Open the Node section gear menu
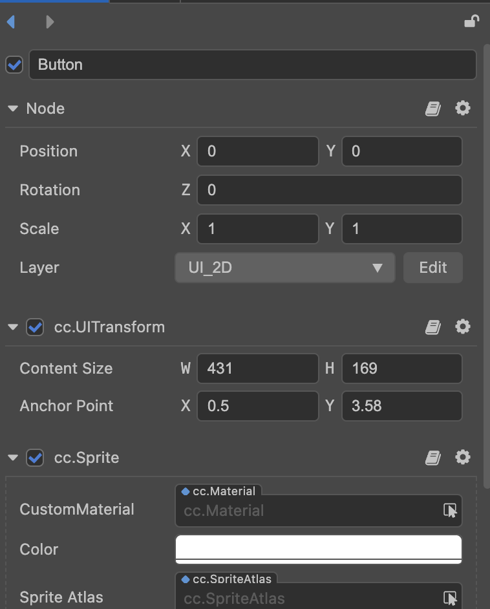 [x=463, y=109]
